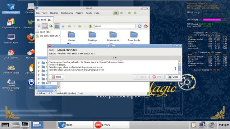Open Keyboard Layout desktop icon

coord(11,23)
